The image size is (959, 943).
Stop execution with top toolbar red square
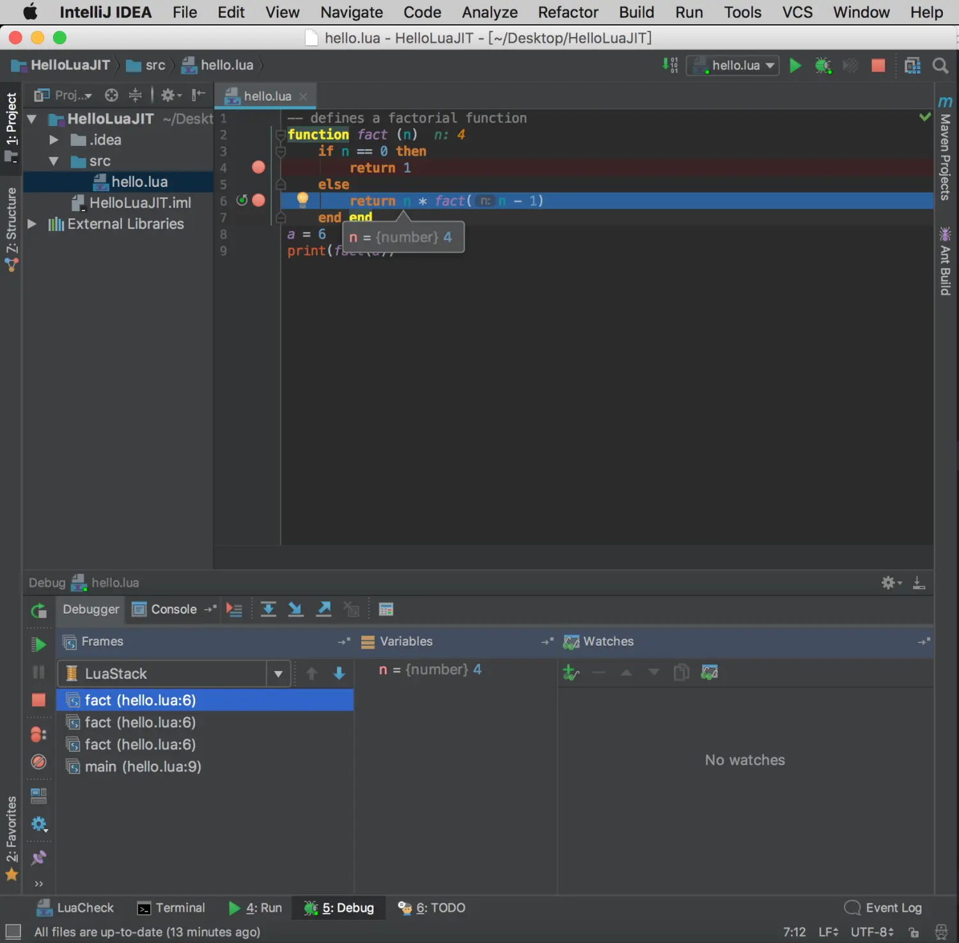coord(878,65)
